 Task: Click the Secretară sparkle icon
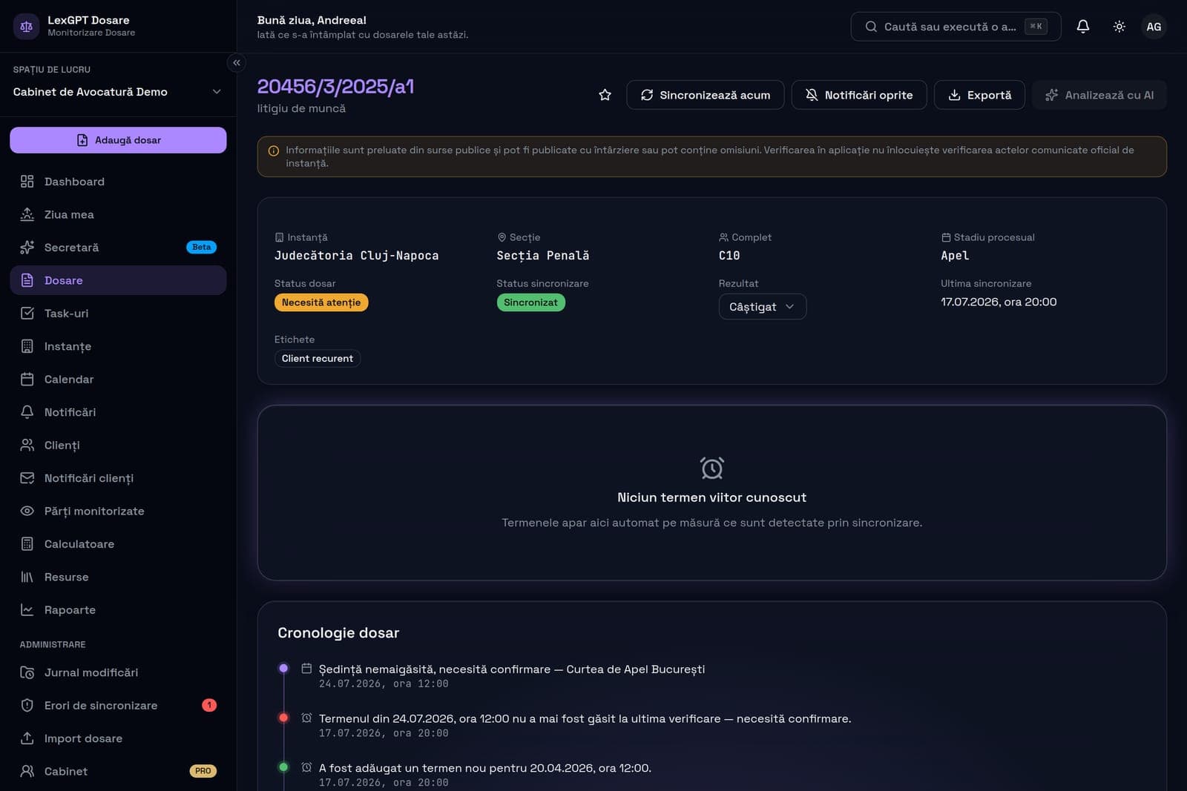[27, 248]
